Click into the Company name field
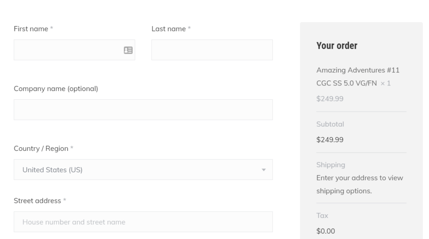Image resolution: width=429 pixels, height=239 pixels. point(143,110)
